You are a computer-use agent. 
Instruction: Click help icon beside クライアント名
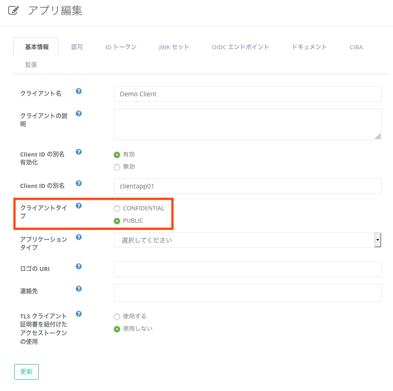click(78, 91)
